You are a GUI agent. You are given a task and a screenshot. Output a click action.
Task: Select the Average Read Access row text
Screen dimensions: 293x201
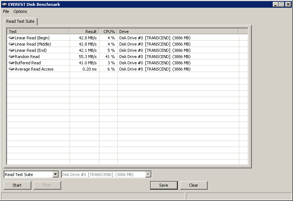[x=34, y=69]
